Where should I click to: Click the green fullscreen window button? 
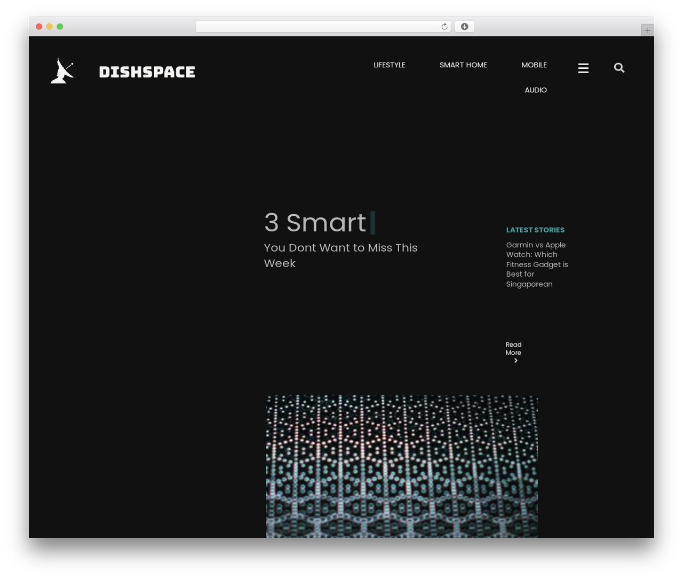tap(60, 27)
